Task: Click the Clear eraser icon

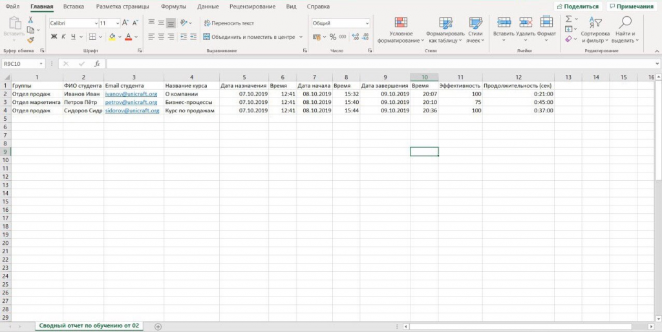Action: coord(569,39)
